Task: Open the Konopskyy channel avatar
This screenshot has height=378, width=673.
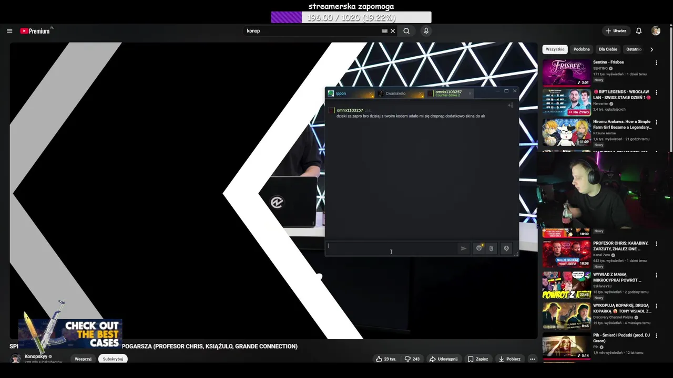Action: click(16, 359)
